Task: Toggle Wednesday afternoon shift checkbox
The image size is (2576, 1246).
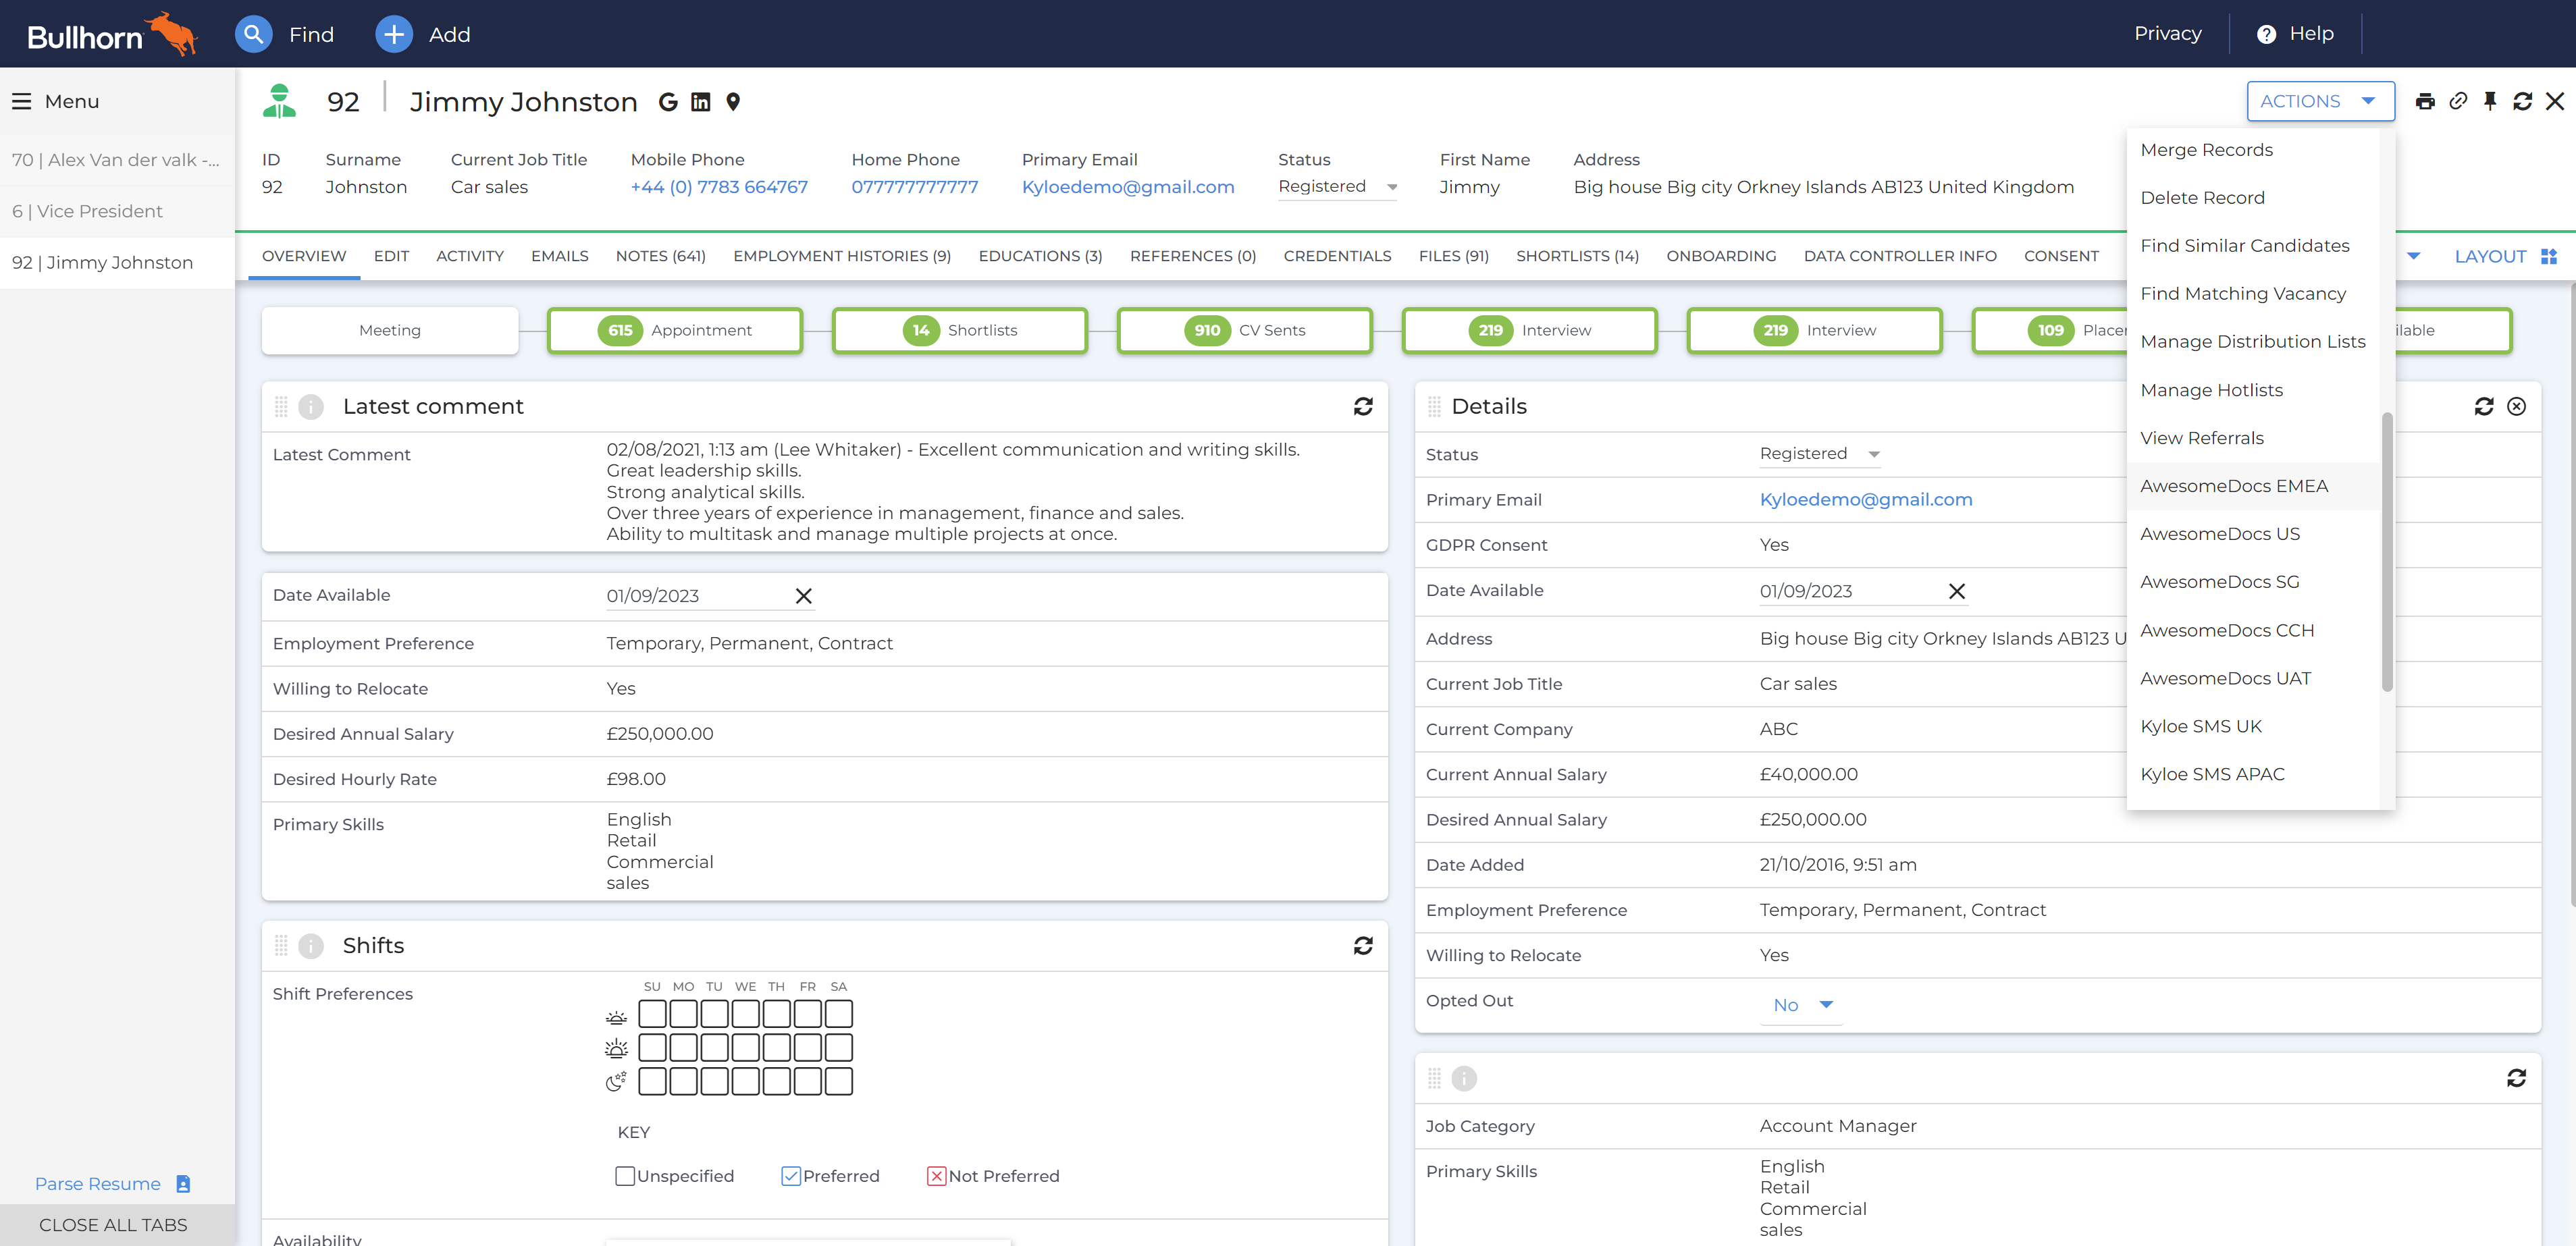Action: 745,1047
